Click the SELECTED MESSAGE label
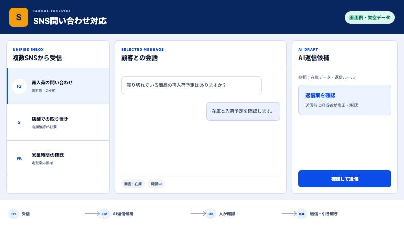The height and width of the screenshot is (227, 404). pyautogui.click(x=142, y=49)
